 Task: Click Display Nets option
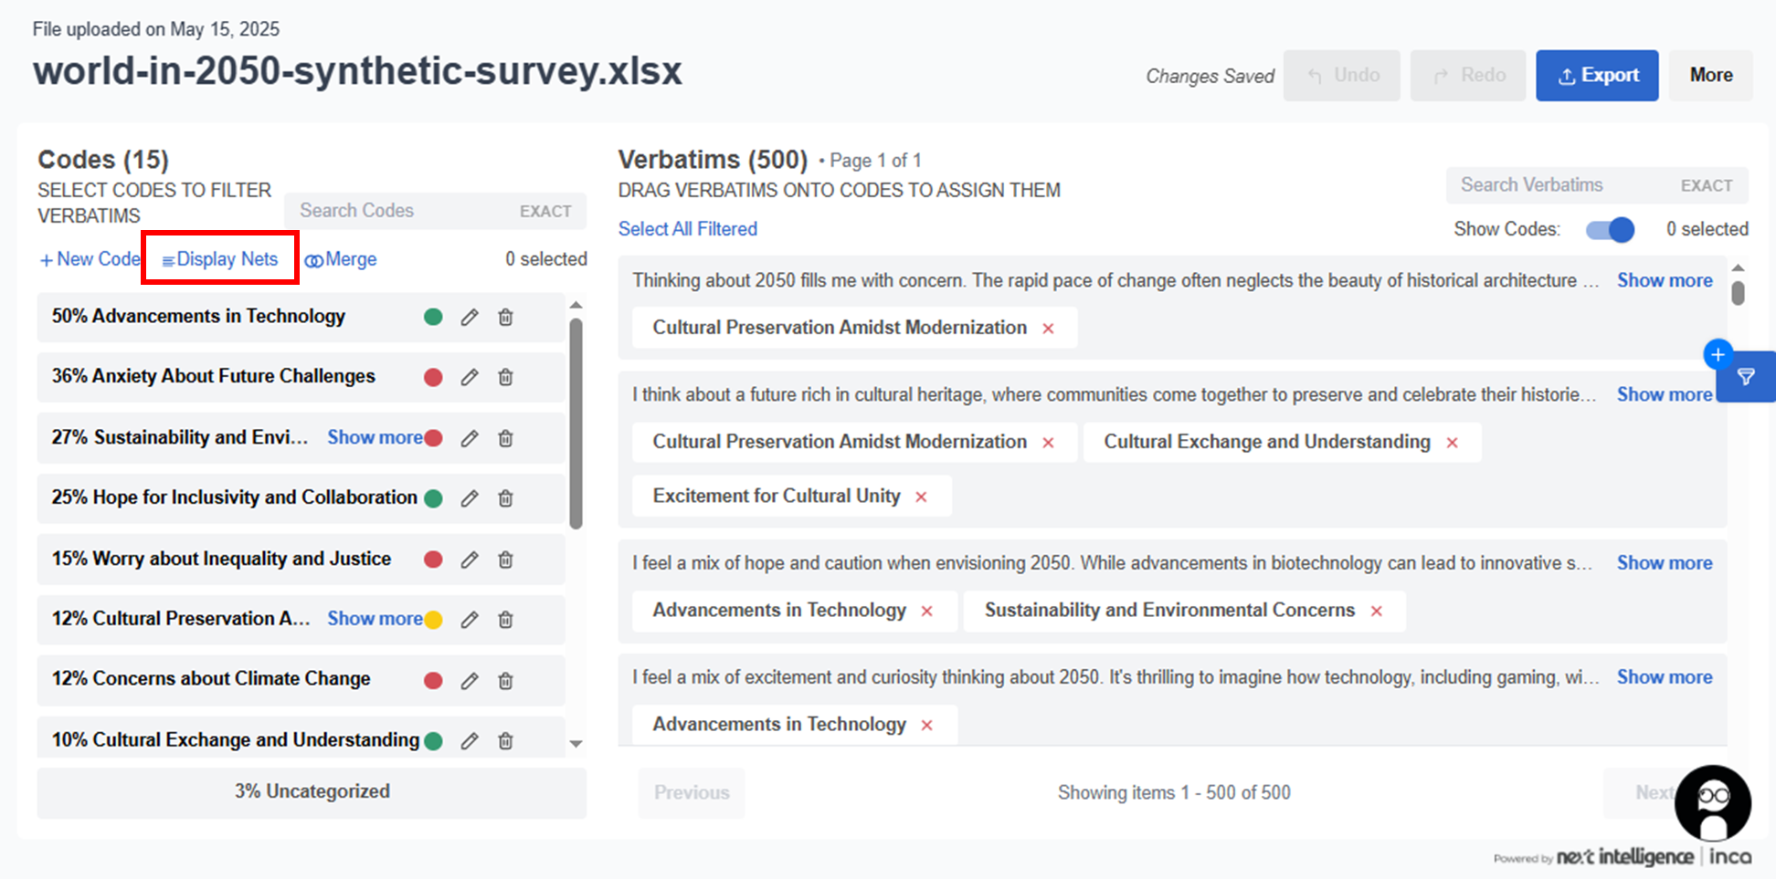(220, 259)
